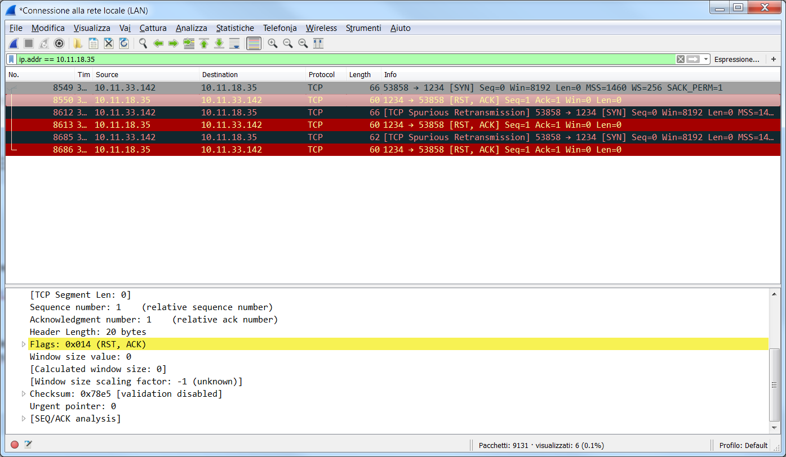Open the Aiuto menu
This screenshot has width=786, height=457.
point(401,28)
